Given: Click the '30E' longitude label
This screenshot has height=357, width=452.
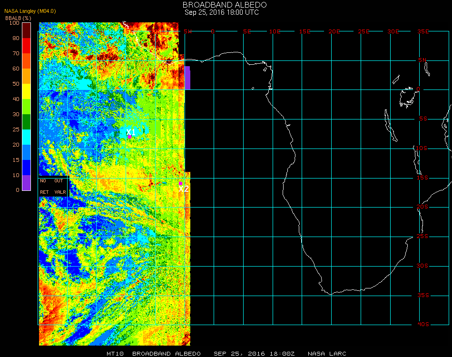Looking at the screenshot, I should [393, 31].
